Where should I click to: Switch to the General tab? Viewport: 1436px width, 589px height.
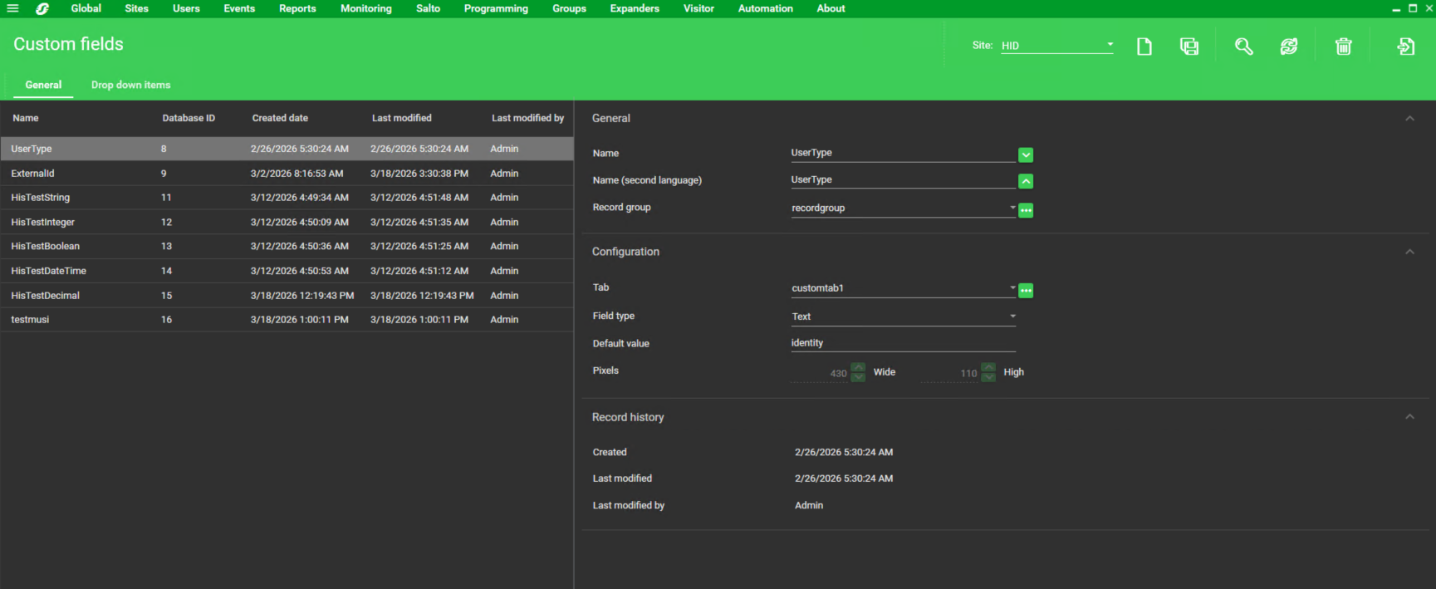tap(43, 85)
